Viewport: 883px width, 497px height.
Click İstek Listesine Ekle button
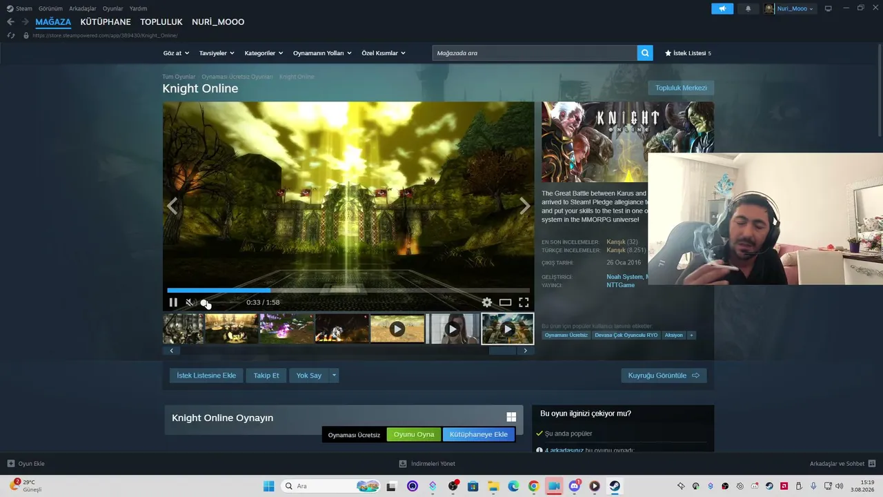point(206,376)
